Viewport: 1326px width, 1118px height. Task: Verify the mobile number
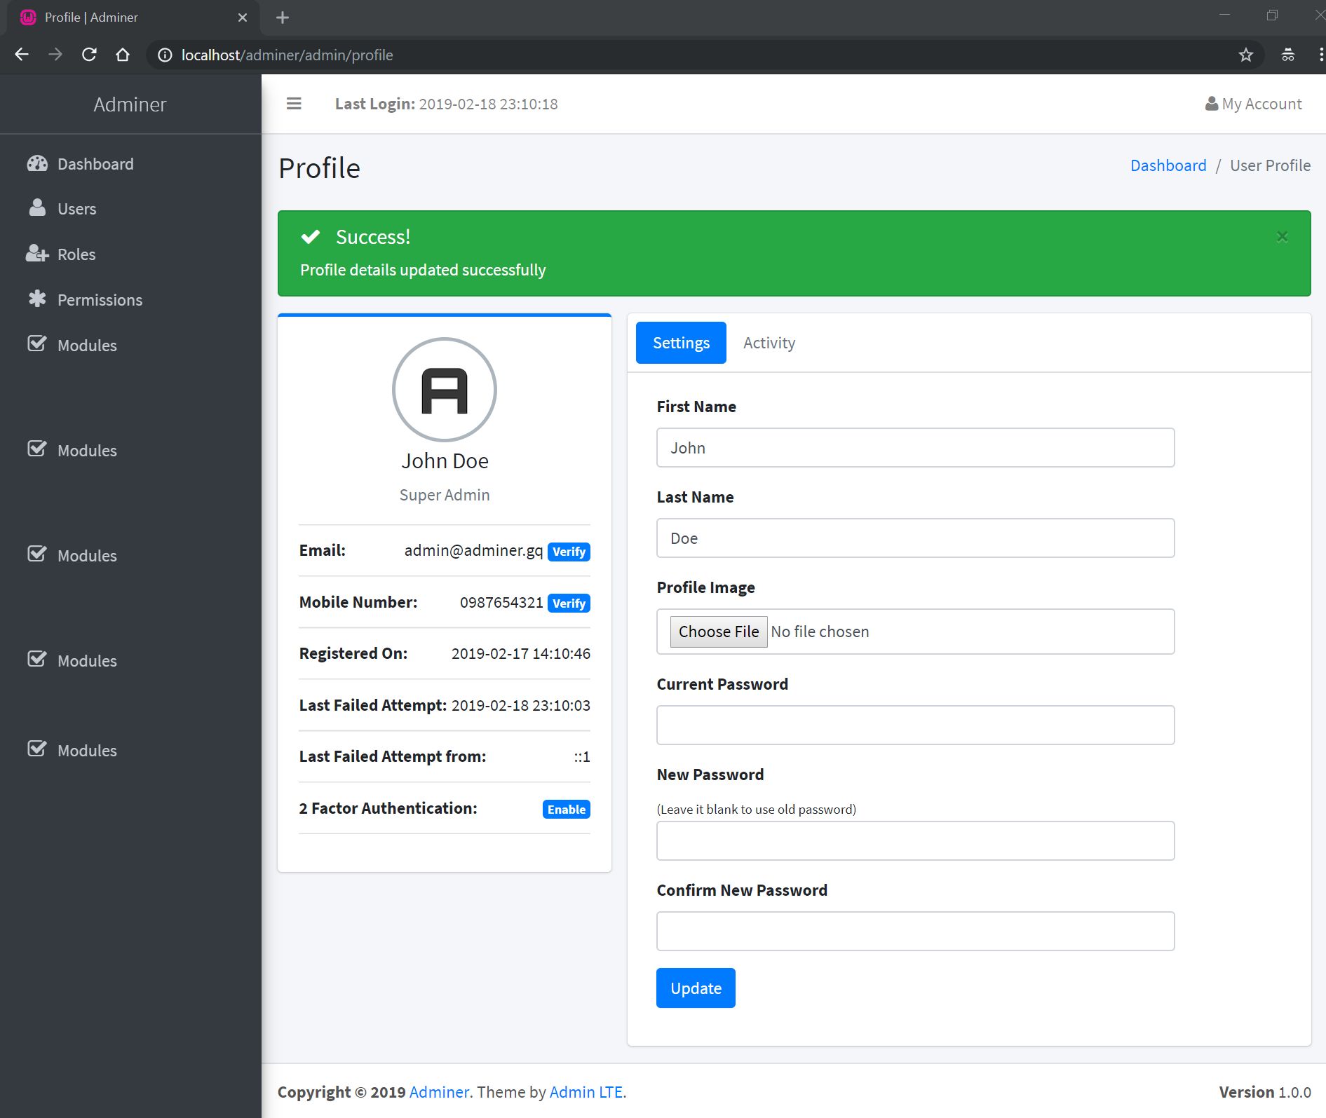coord(568,603)
